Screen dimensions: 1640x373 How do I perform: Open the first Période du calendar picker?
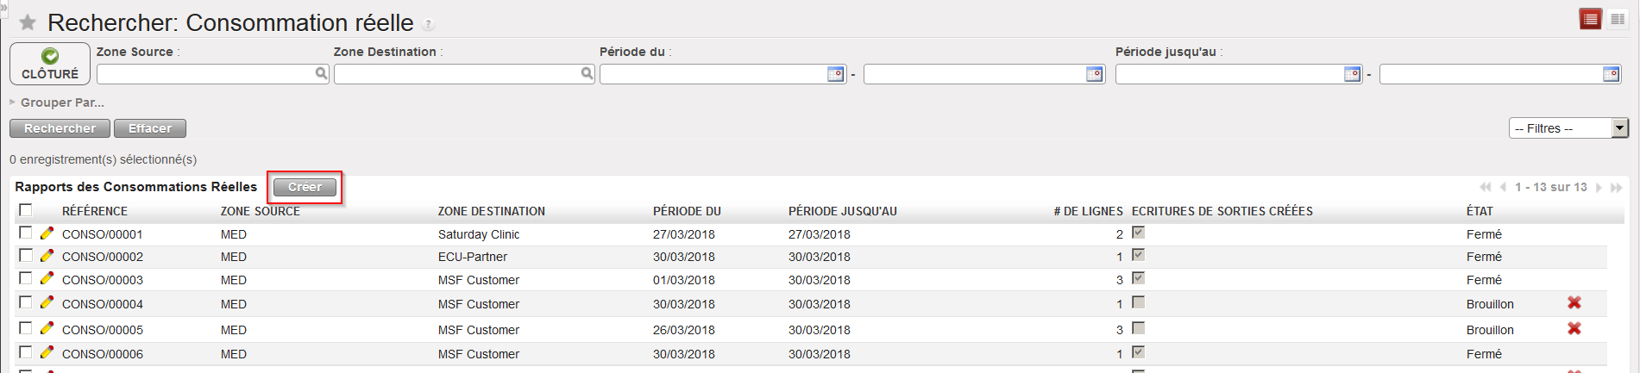click(835, 75)
